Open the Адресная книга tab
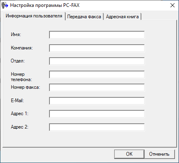 122,17
